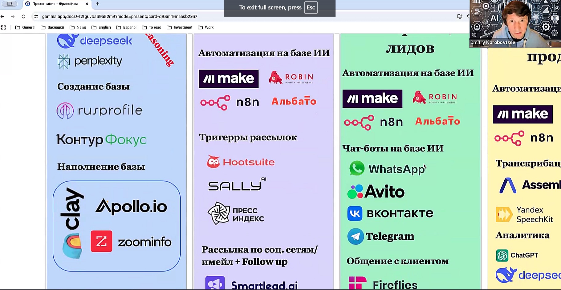Image resolution: width=561 pixels, height=290 pixels.
Task: Click the Альбато logo in green column
Action: (437, 121)
